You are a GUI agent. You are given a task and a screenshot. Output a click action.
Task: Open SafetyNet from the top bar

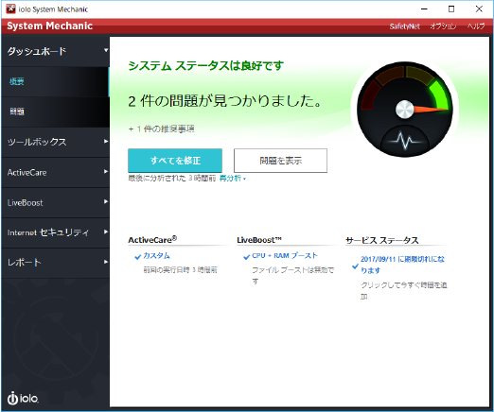[404, 26]
